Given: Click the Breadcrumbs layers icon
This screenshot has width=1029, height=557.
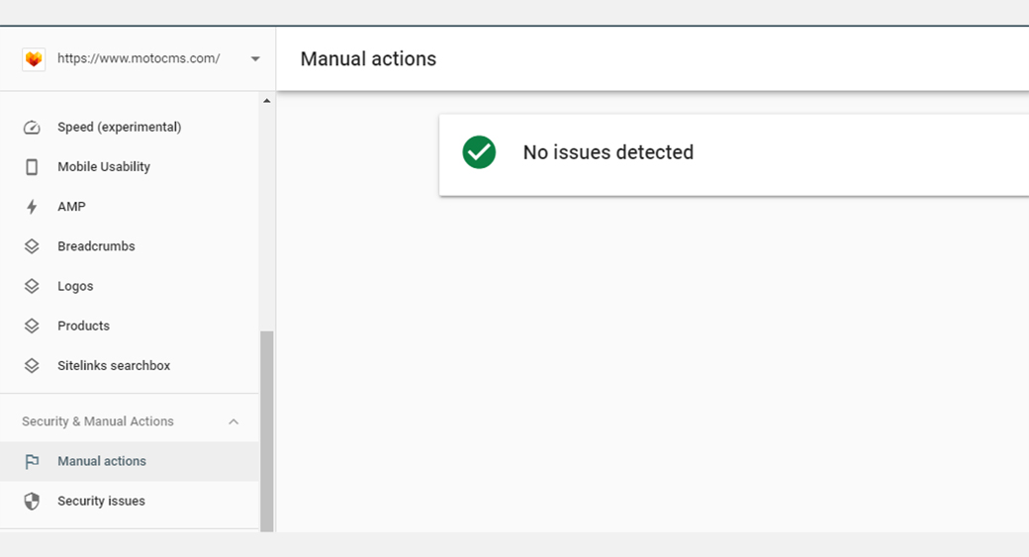Looking at the screenshot, I should (32, 246).
